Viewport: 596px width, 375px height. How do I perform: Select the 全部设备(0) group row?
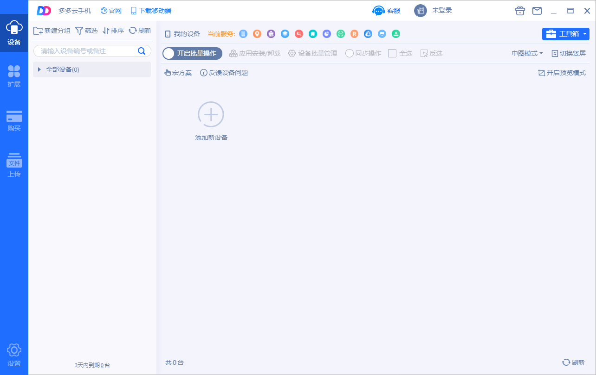[92, 69]
